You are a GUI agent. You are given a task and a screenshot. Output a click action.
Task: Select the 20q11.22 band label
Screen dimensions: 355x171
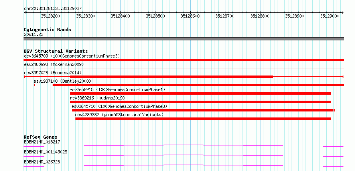34,35
